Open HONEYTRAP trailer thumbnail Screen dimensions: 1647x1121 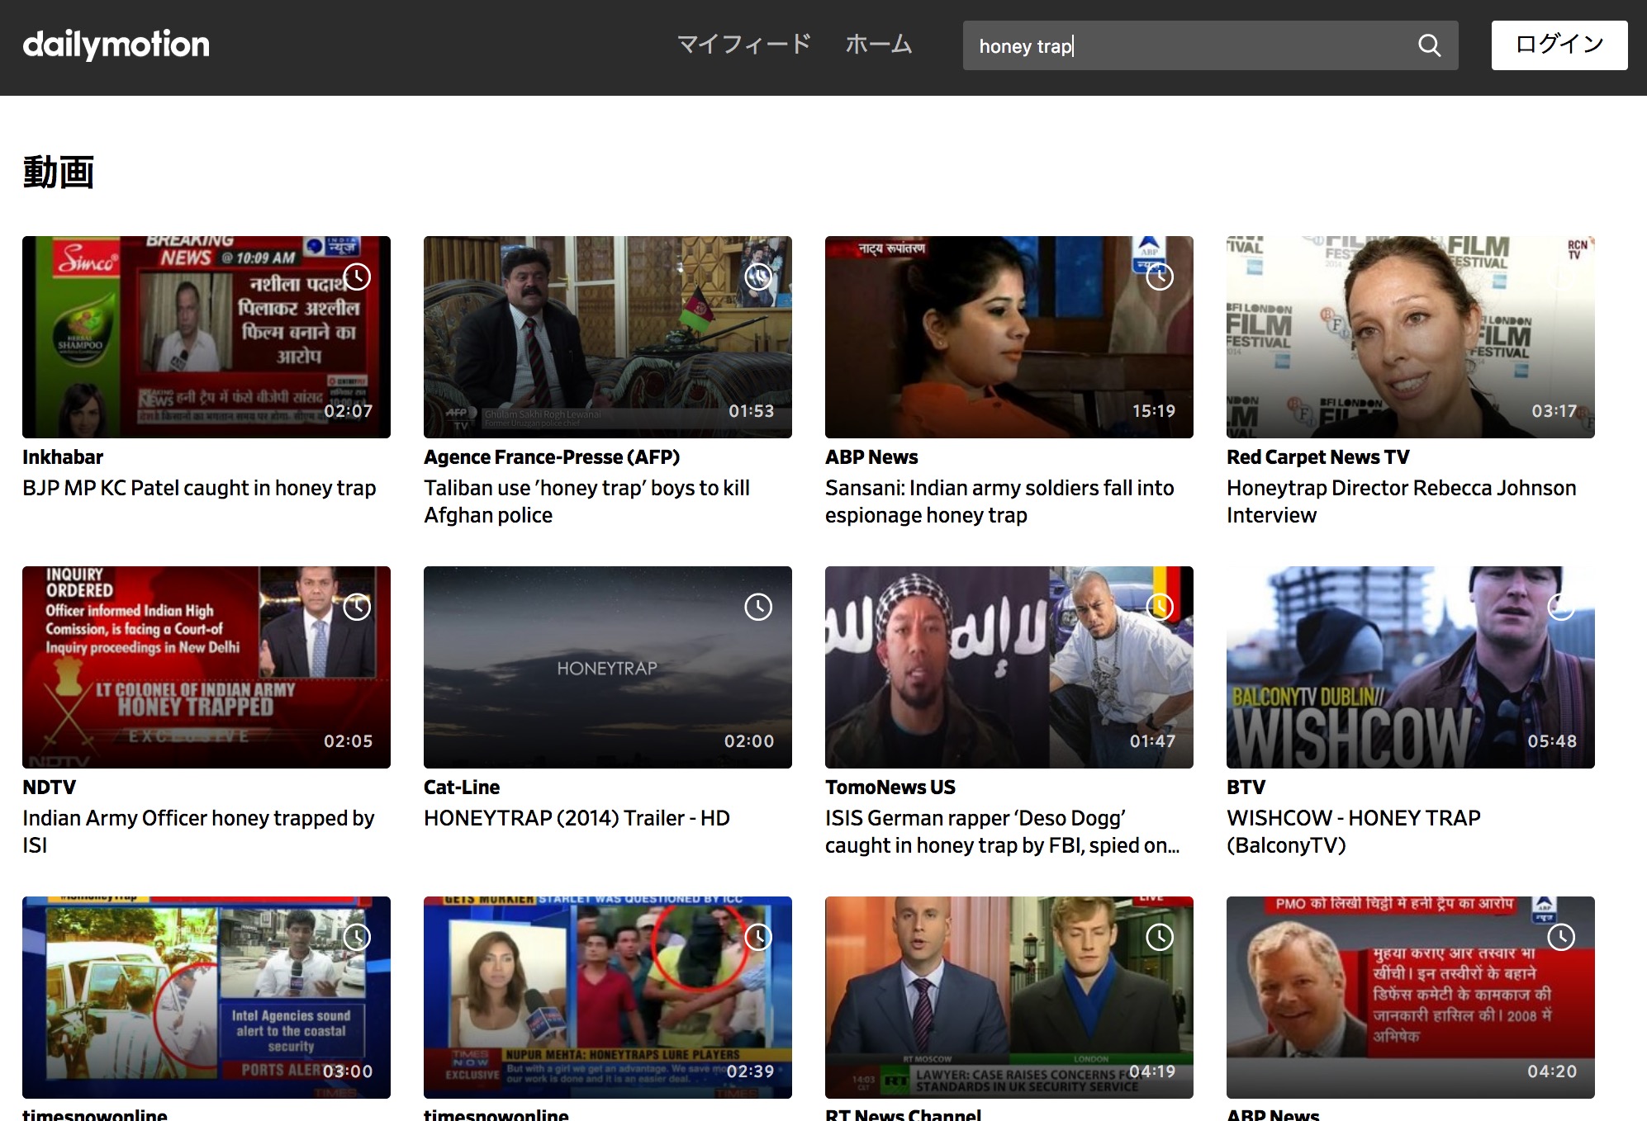coord(608,667)
